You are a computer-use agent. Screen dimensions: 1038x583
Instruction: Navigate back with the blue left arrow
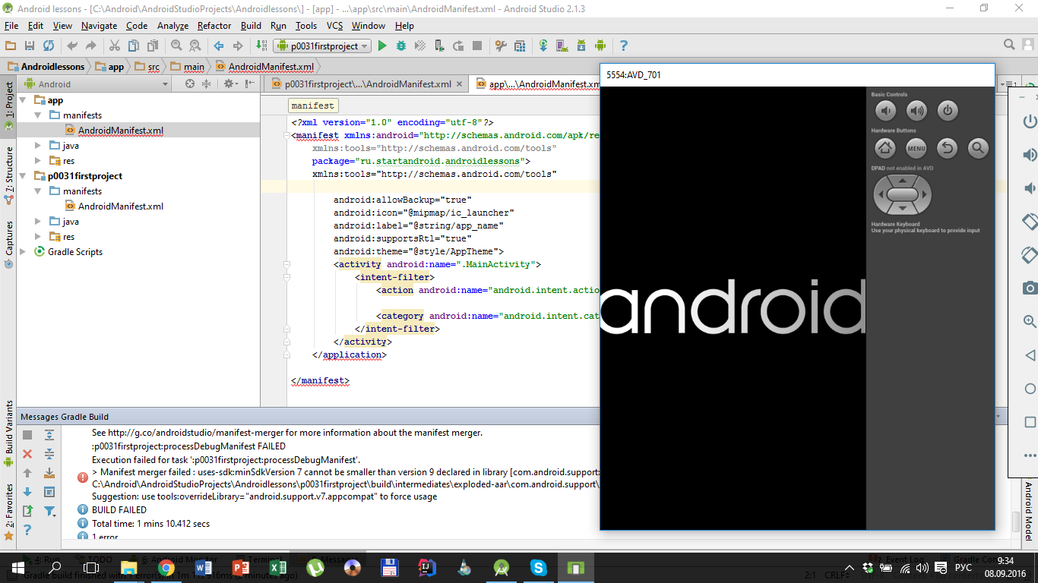pyautogui.click(x=219, y=46)
